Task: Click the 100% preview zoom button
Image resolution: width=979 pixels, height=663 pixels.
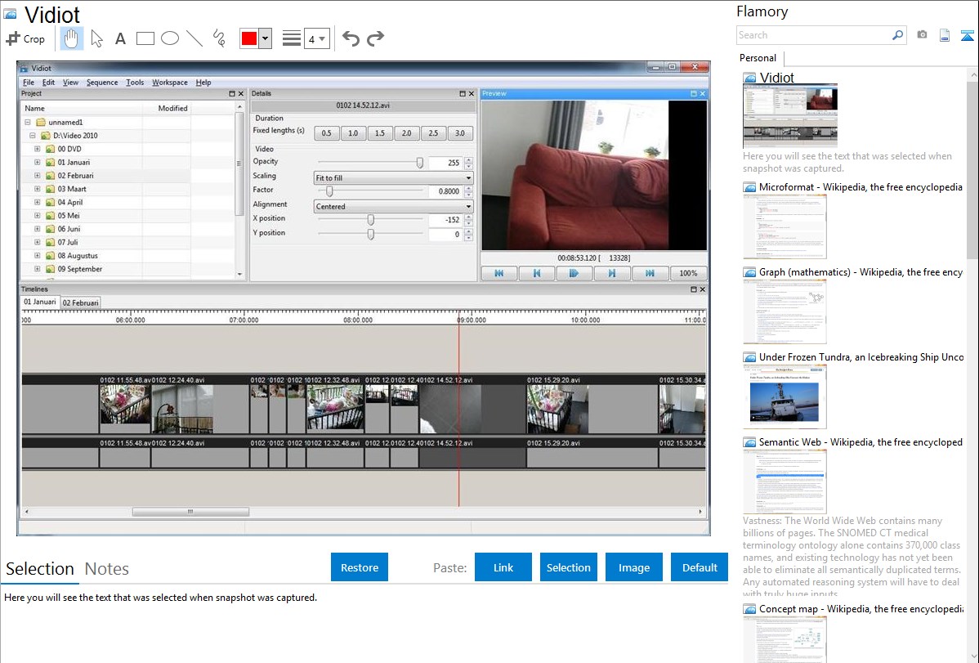Action: pyautogui.click(x=688, y=273)
